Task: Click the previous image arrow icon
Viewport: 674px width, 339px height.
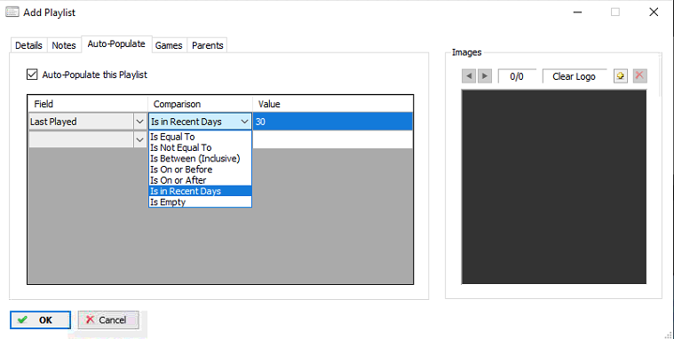Action: 469,76
